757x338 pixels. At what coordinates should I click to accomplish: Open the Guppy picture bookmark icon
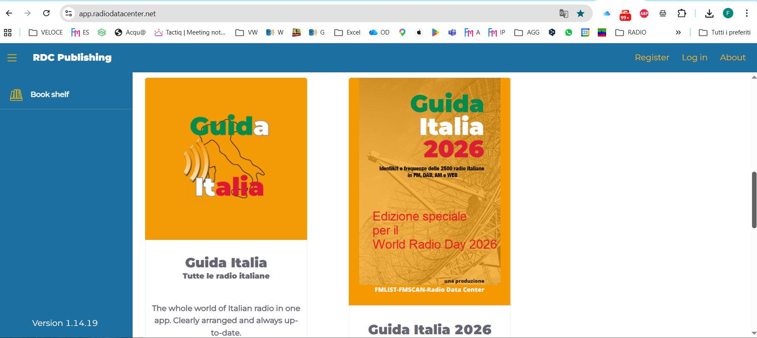[296, 32]
